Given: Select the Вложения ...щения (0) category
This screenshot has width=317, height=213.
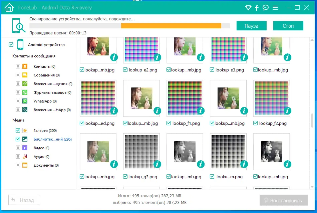Looking at the screenshot, I should (x=53, y=84).
